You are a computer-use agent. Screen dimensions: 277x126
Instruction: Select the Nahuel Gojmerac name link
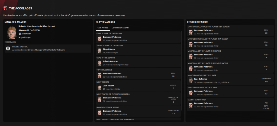tap(110, 61)
